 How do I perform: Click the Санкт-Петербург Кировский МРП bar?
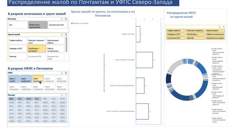coord(140,86)
